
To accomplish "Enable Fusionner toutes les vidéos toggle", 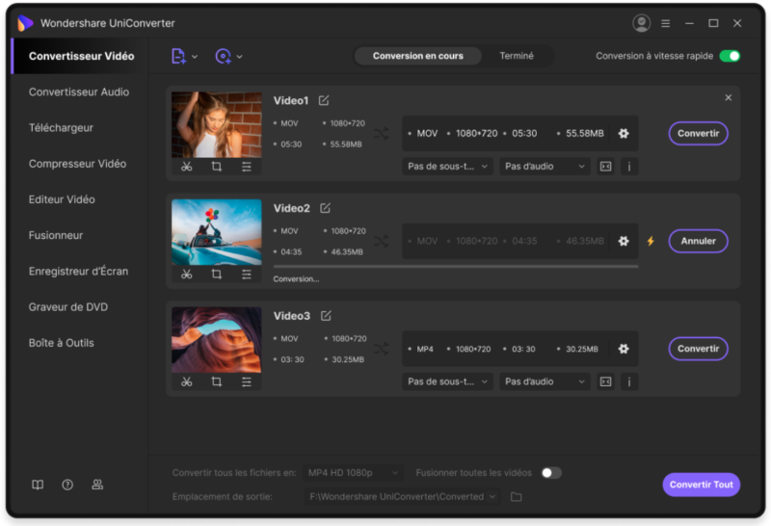I will 550,473.
